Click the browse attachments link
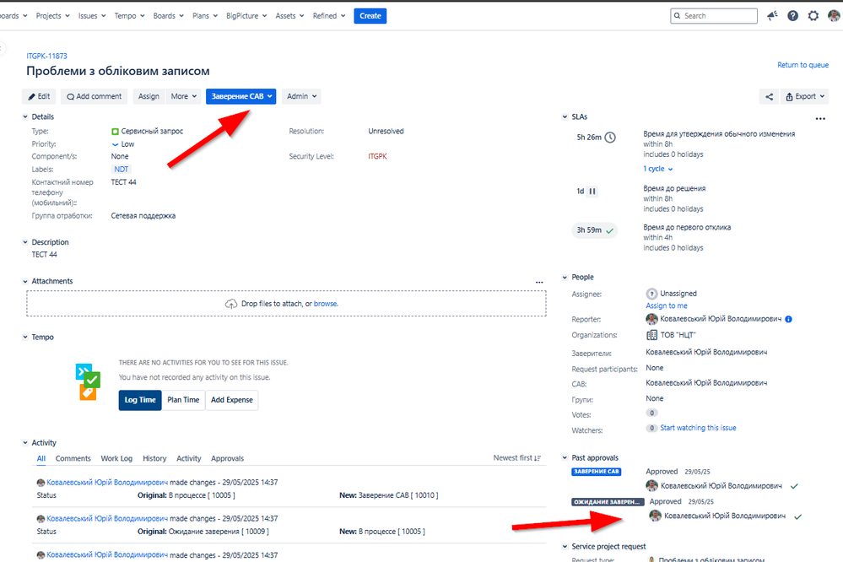The width and height of the screenshot is (843, 562). coord(325,304)
